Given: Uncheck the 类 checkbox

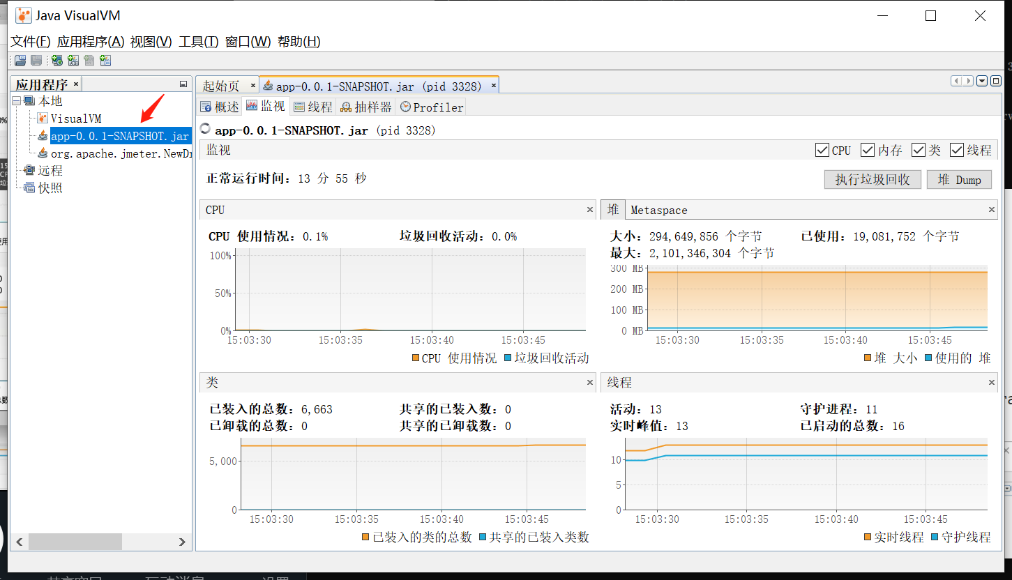Looking at the screenshot, I should 918,150.
